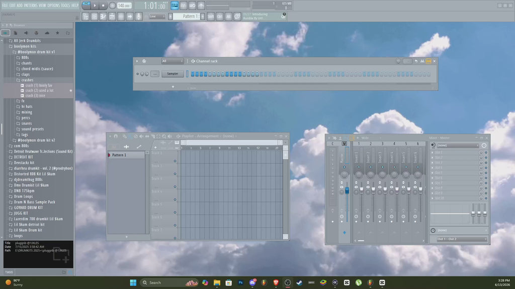Open the ADD menu
This screenshot has width=515, height=289.
[x=20, y=5]
